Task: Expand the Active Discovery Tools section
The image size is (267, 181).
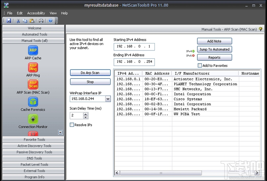Action: (x=33, y=146)
